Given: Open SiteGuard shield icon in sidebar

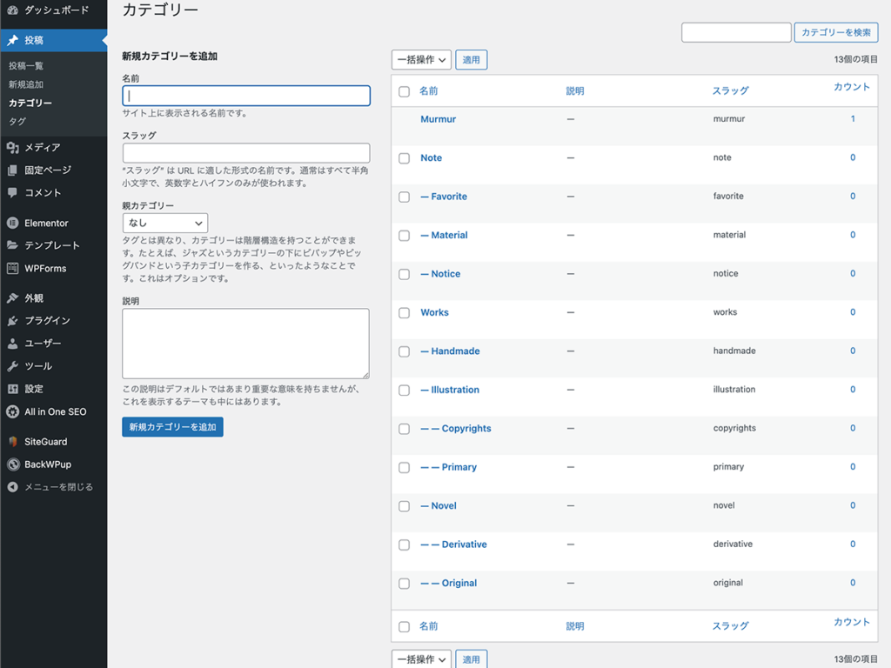Looking at the screenshot, I should (12, 442).
